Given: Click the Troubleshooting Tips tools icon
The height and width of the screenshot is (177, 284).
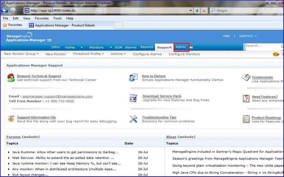Looking at the screenshot, I should tap(133, 119).
